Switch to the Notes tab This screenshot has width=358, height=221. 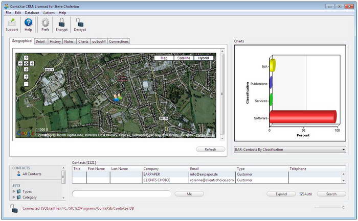click(x=69, y=41)
